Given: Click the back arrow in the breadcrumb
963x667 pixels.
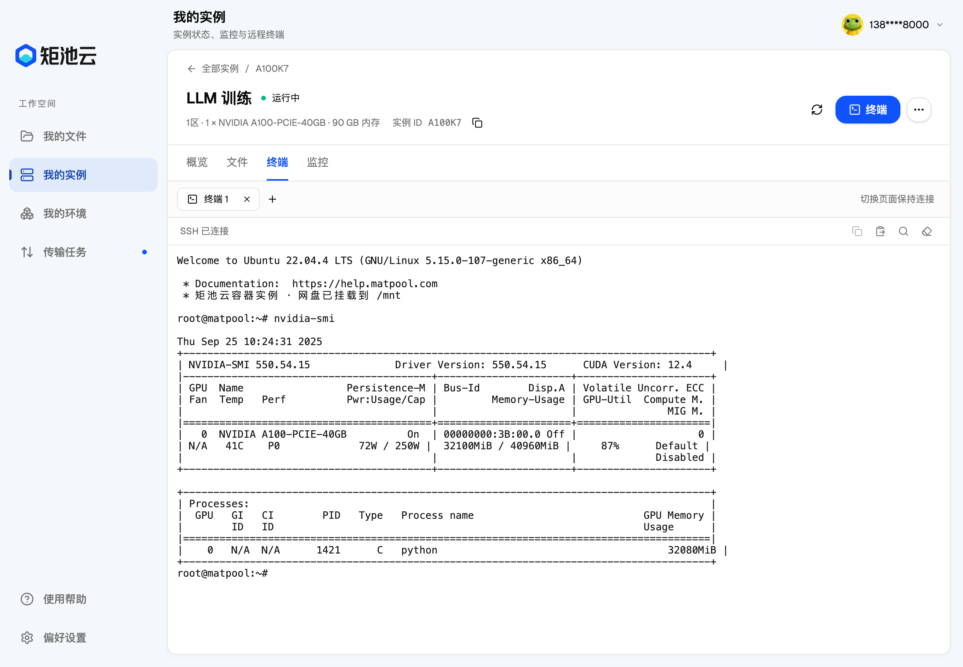Looking at the screenshot, I should 191,69.
